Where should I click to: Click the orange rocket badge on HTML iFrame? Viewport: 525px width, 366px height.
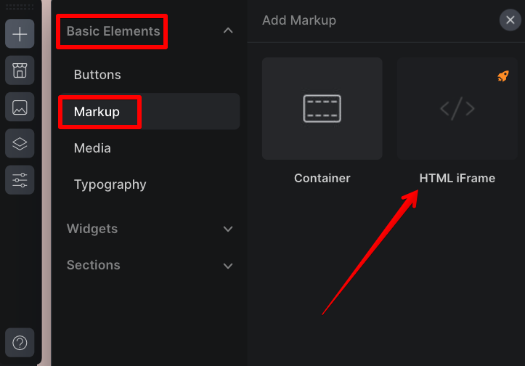[x=502, y=76]
